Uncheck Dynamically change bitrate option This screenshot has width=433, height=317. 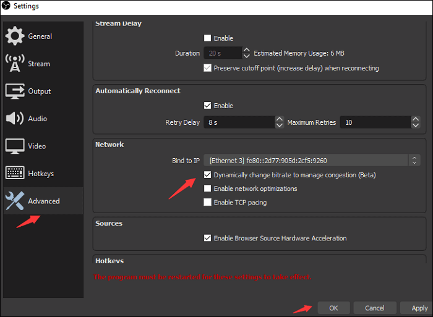pos(208,175)
